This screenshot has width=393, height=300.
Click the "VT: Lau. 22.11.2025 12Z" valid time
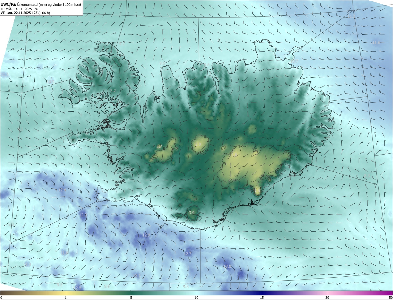pos(19,13)
